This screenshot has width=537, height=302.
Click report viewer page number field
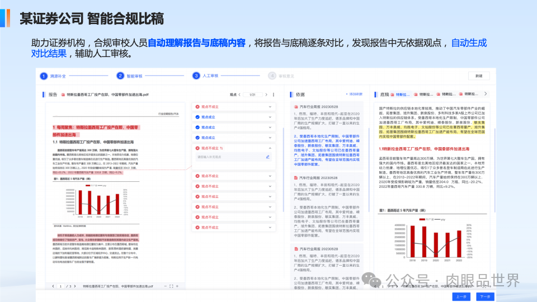tap(60, 286)
